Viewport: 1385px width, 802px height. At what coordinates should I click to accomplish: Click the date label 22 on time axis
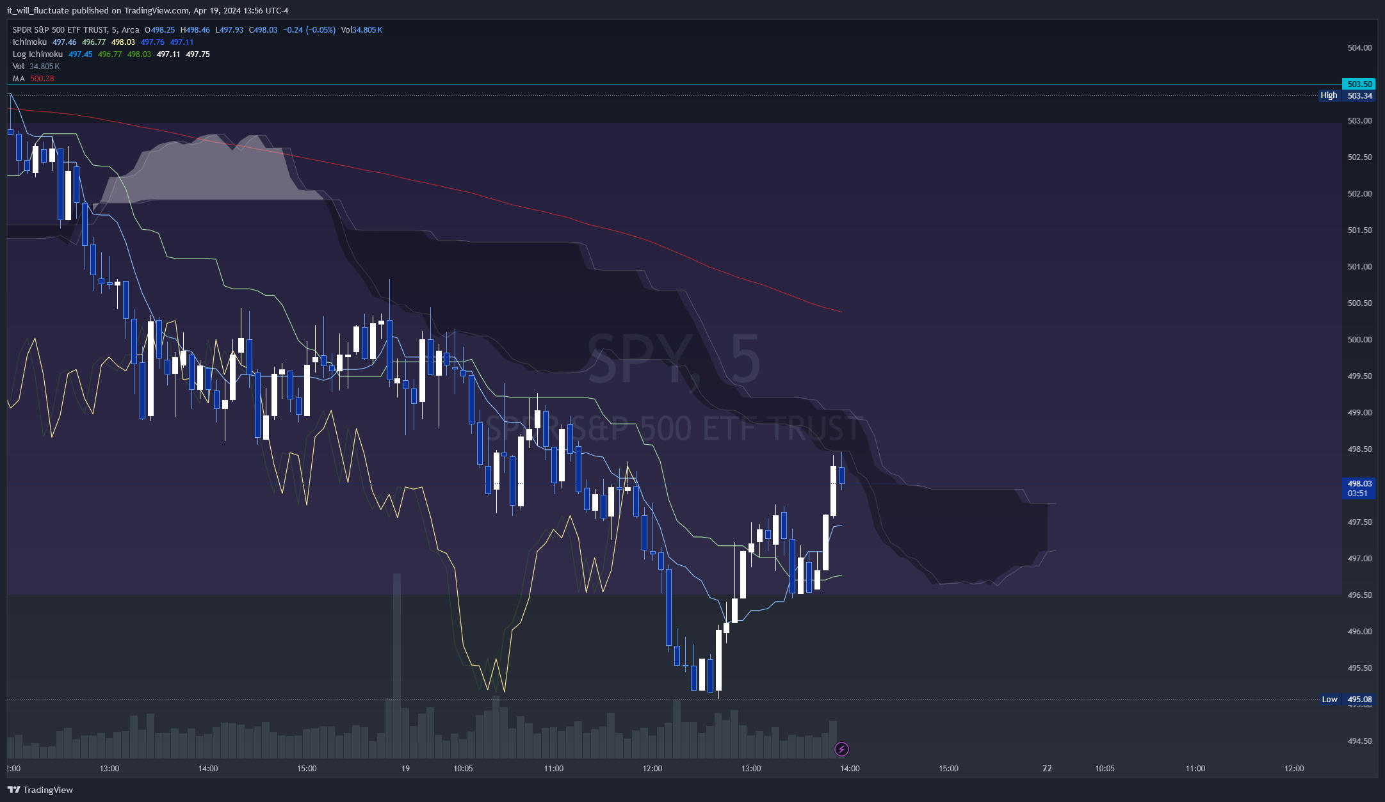point(1047,769)
